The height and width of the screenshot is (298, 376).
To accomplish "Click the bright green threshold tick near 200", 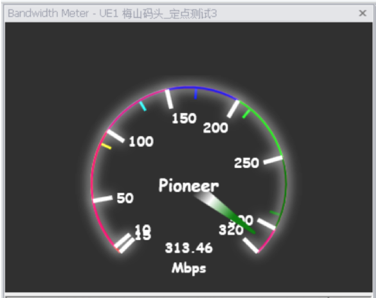I will pyautogui.click(x=245, y=113).
